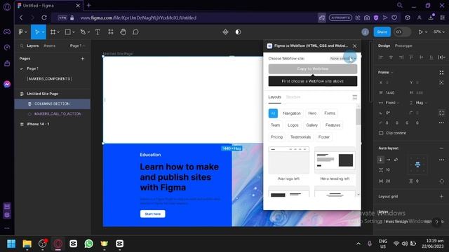Select the Comment tool
The height and width of the screenshot is (252, 449).
click(135, 32)
